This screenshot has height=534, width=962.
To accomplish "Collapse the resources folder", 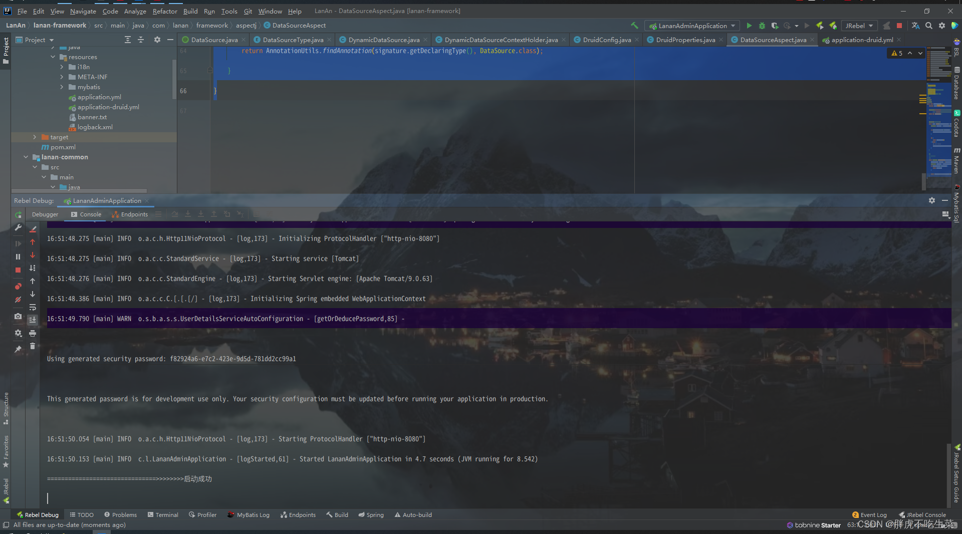I will tap(53, 57).
